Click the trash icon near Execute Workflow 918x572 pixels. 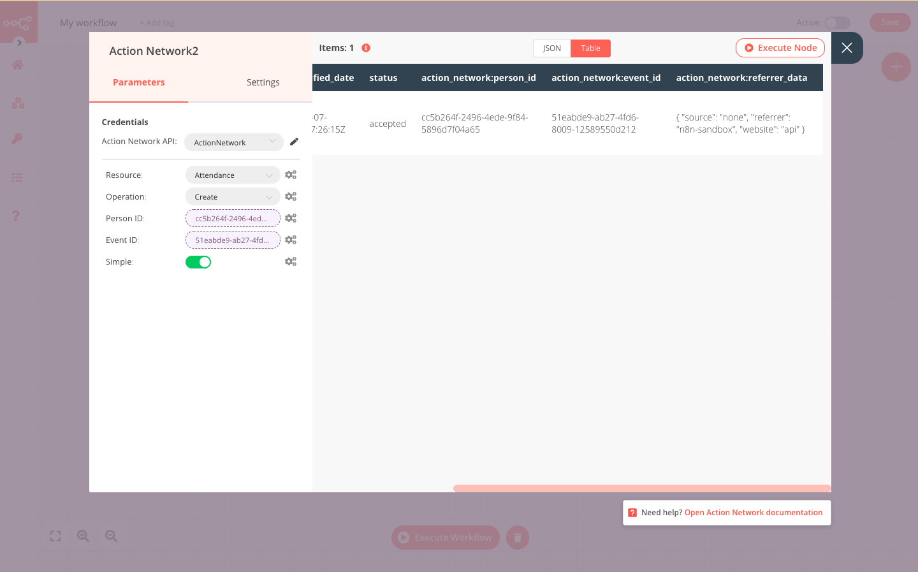[x=517, y=537]
